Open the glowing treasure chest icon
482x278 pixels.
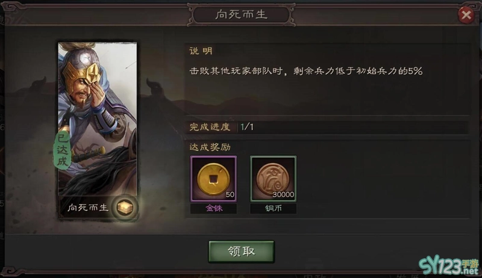tap(125, 208)
